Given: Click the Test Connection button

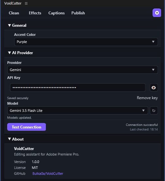Looking at the screenshot, I should [x=27, y=127].
